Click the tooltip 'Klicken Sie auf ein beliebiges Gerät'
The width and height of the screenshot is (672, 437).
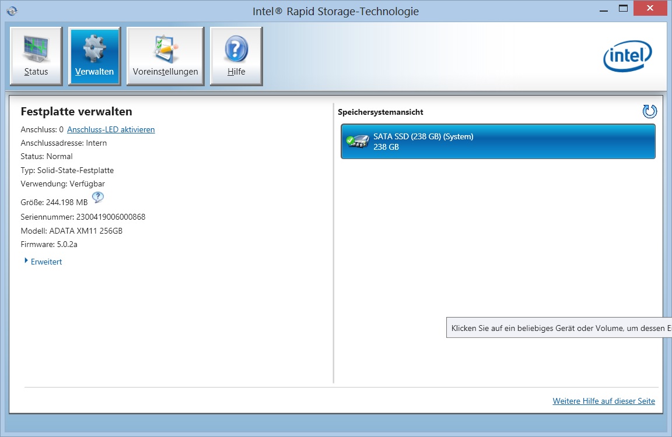(559, 328)
